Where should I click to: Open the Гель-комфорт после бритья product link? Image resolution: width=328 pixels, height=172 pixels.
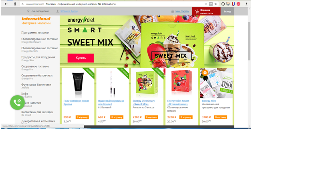tap(76, 102)
